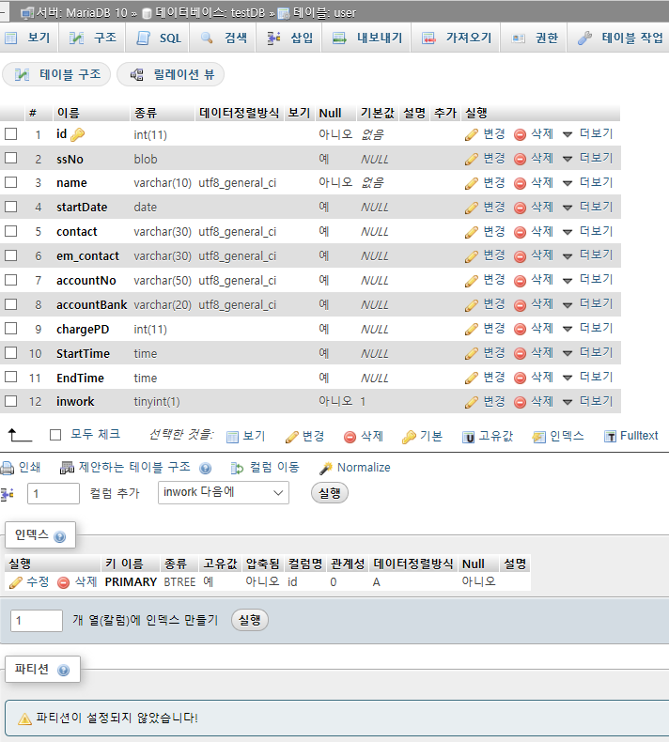This screenshot has width=669, height=742.
Task: Select the name column checkbox
Action: click(x=11, y=182)
